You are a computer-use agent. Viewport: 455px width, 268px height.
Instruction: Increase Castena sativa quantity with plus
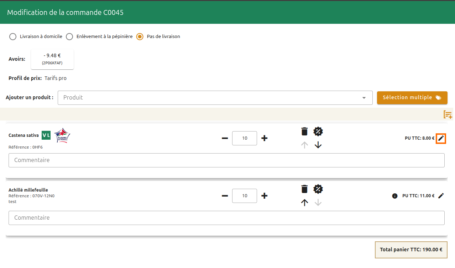pyautogui.click(x=264, y=138)
